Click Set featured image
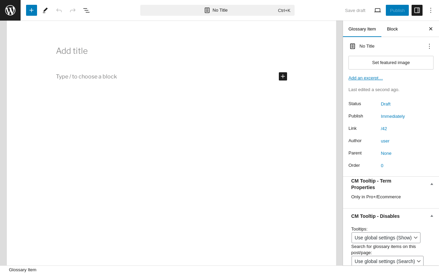The height and width of the screenshot is (274, 439). [x=391, y=63]
